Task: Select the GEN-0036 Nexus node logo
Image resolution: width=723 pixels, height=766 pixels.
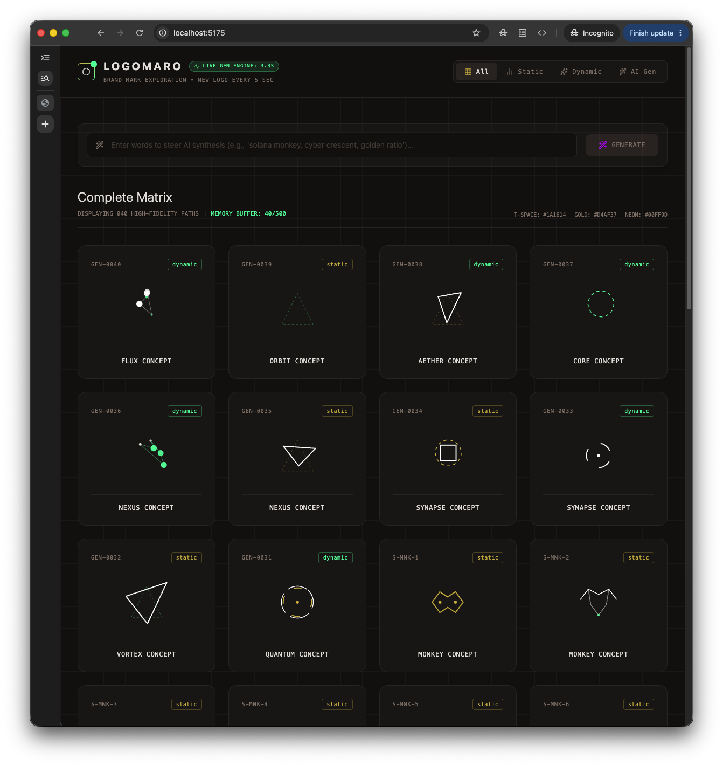Action: [x=153, y=454]
